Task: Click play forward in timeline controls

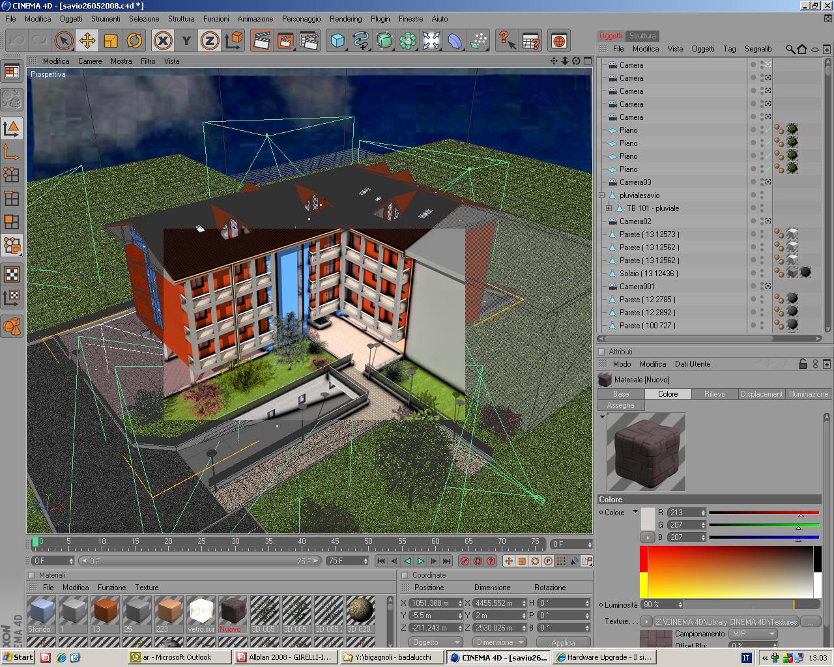Action: (x=420, y=561)
